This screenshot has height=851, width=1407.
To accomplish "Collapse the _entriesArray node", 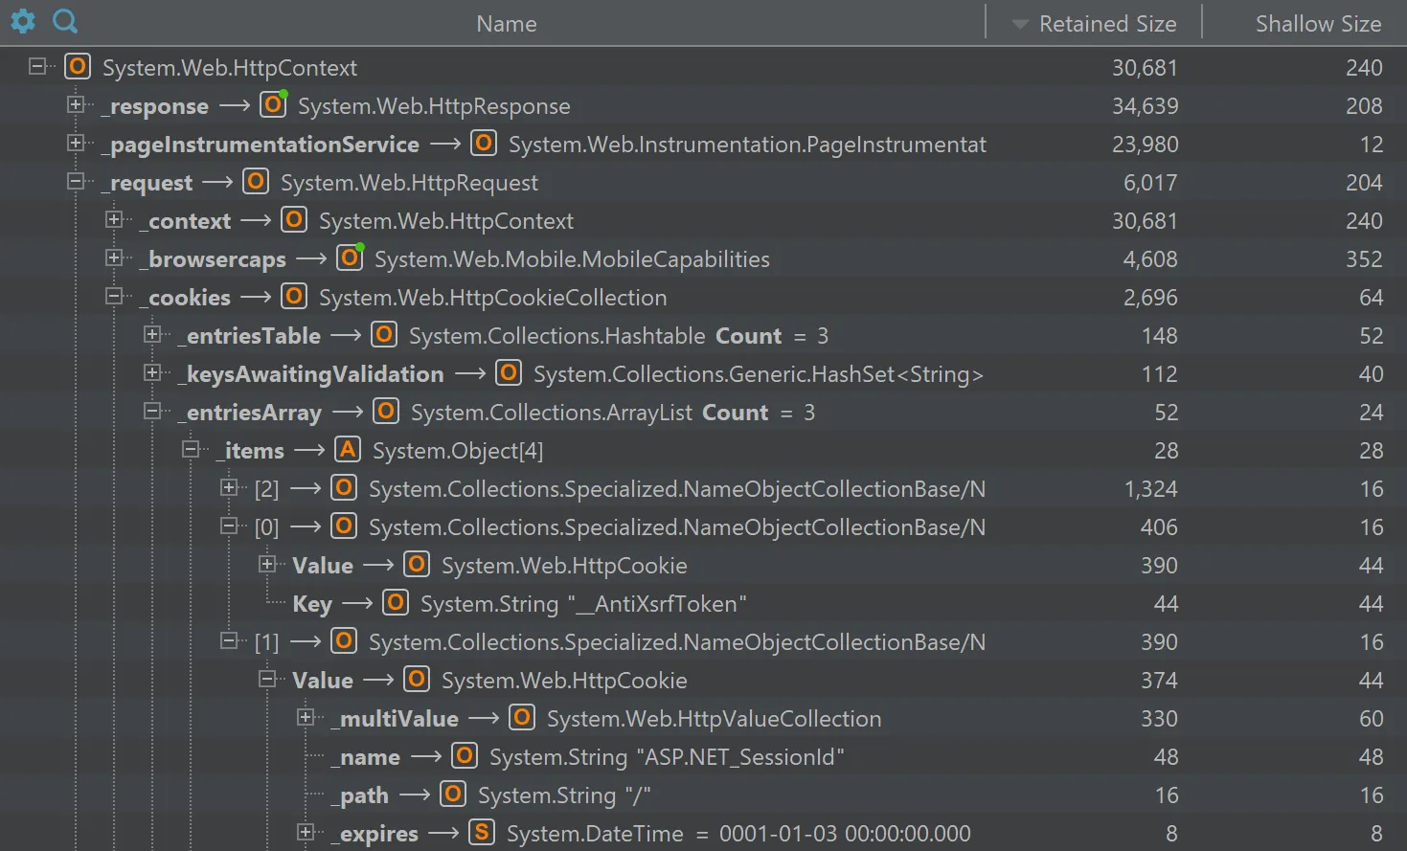I will point(152,411).
